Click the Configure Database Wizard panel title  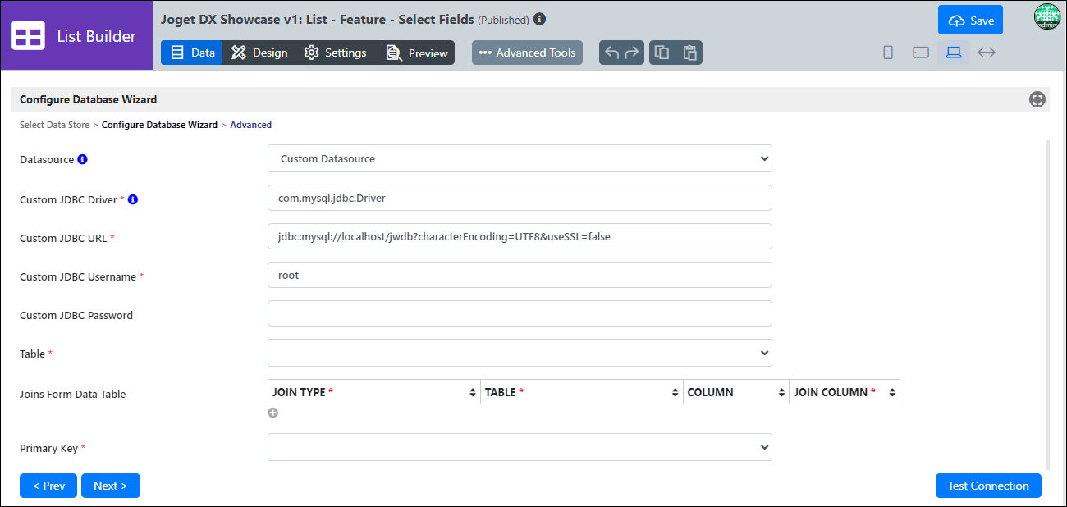[x=89, y=99]
